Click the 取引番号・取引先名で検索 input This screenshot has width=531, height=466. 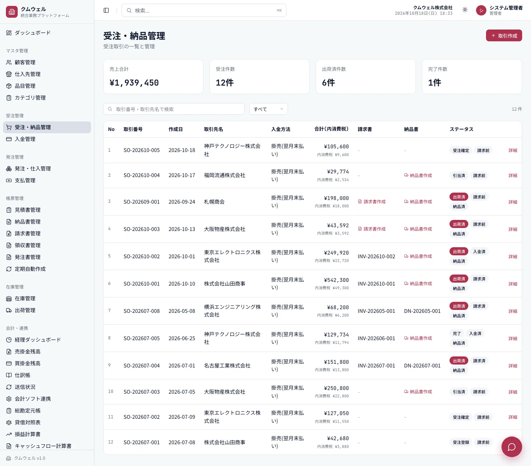(x=174, y=109)
